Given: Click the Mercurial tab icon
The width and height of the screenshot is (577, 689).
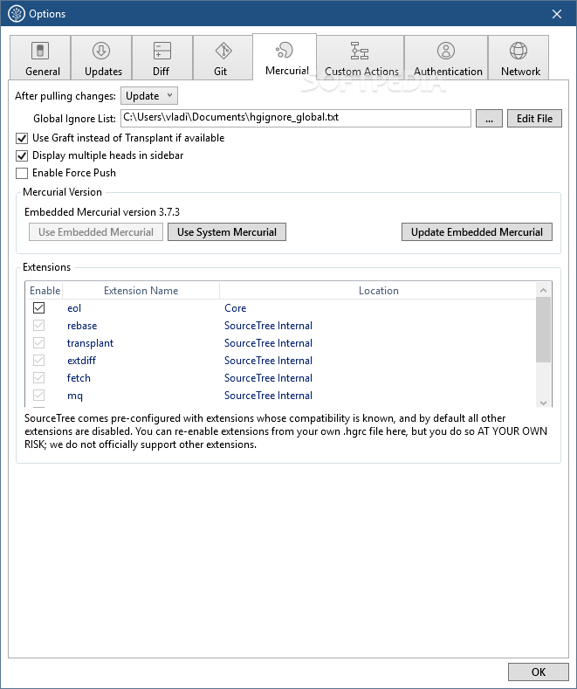Looking at the screenshot, I should pos(284,50).
